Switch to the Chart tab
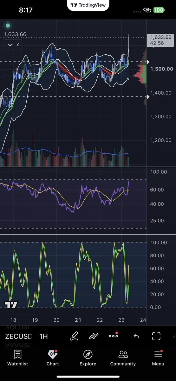 coord(53,358)
